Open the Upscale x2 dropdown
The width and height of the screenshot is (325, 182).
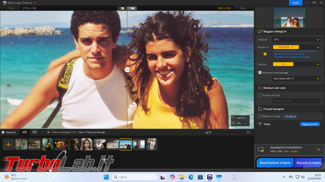296,64
